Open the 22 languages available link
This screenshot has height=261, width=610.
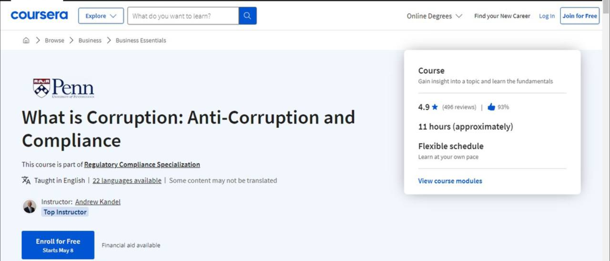[127, 180]
